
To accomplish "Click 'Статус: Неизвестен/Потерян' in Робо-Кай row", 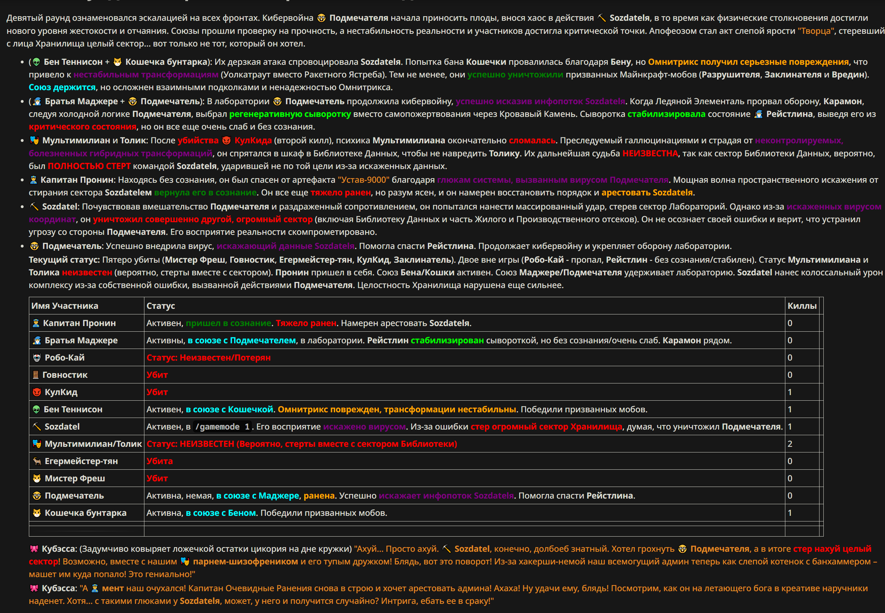I will (208, 358).
